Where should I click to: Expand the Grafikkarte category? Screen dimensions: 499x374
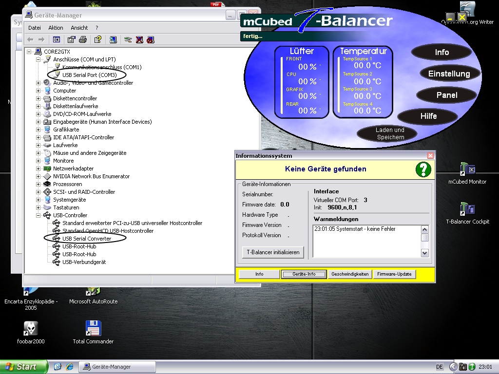coord(38,130)
